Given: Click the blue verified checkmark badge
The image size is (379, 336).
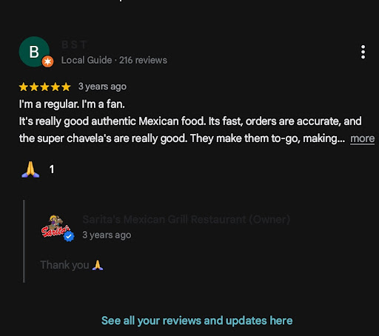Looking at the screenshot, I should [x=69, y=236].
